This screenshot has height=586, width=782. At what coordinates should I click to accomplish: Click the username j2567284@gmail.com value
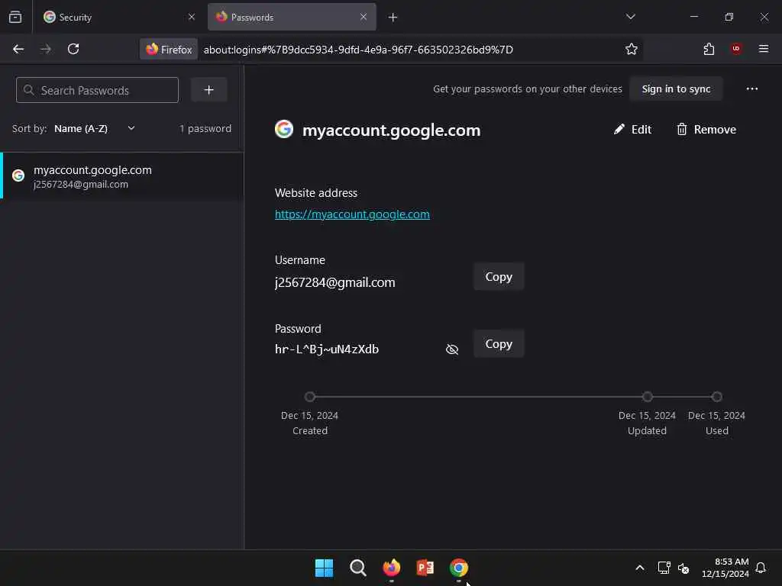335,282
